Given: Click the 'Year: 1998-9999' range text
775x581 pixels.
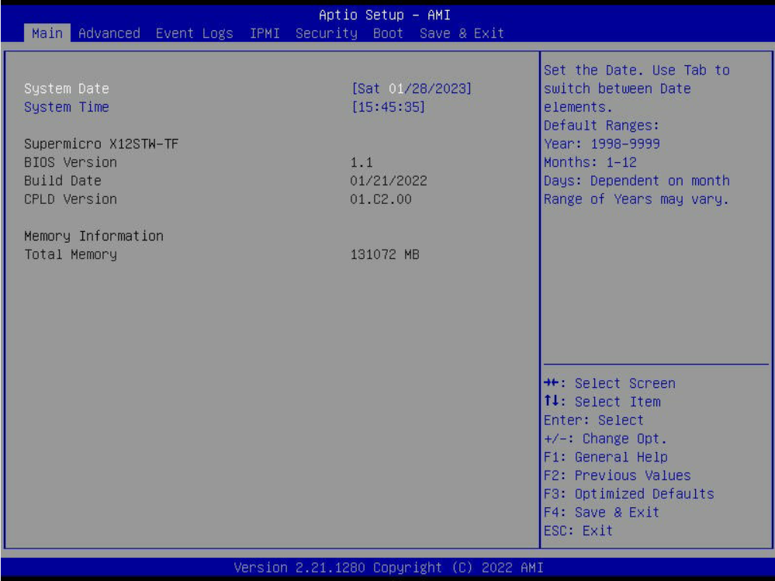Looking at the screenshot, I should tap(601, 144).
